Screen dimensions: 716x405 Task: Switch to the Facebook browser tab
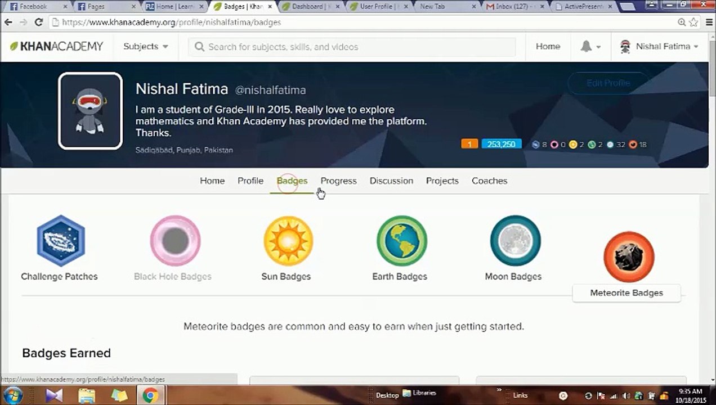tap(37, 7)
